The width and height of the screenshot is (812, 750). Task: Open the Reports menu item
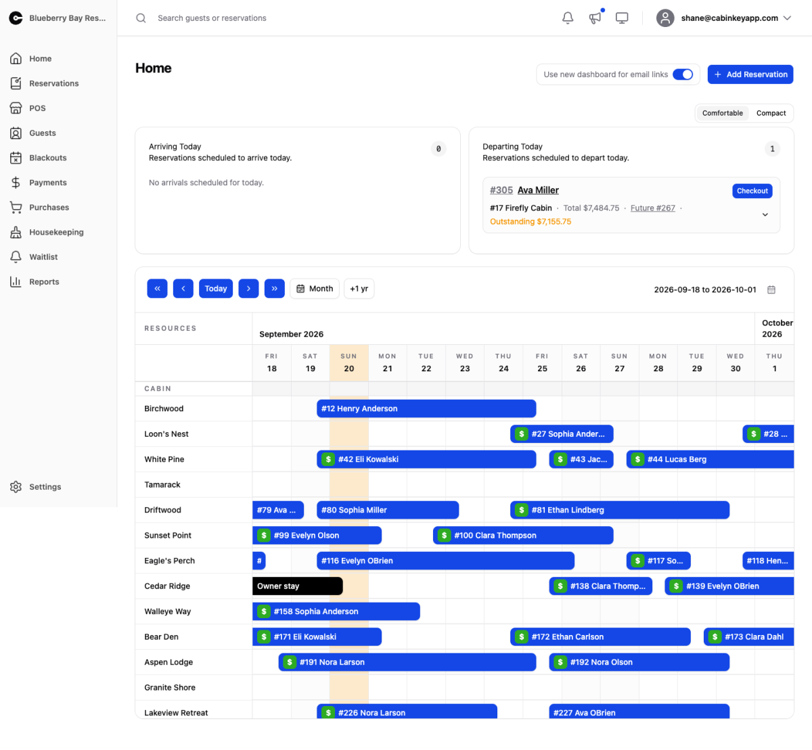(44, 282)
